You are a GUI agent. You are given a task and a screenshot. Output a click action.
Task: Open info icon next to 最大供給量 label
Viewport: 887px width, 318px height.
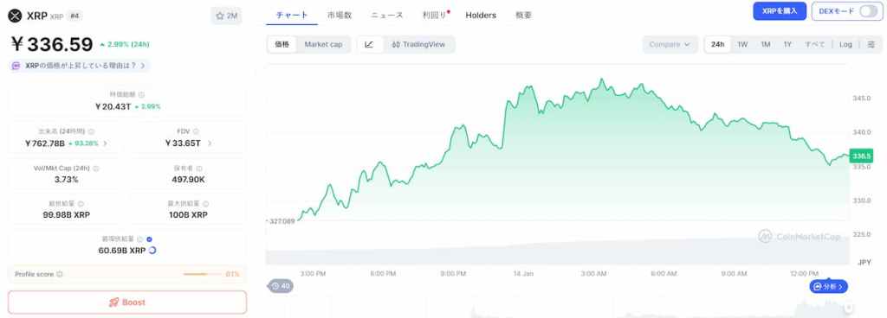tap(205, 204)
